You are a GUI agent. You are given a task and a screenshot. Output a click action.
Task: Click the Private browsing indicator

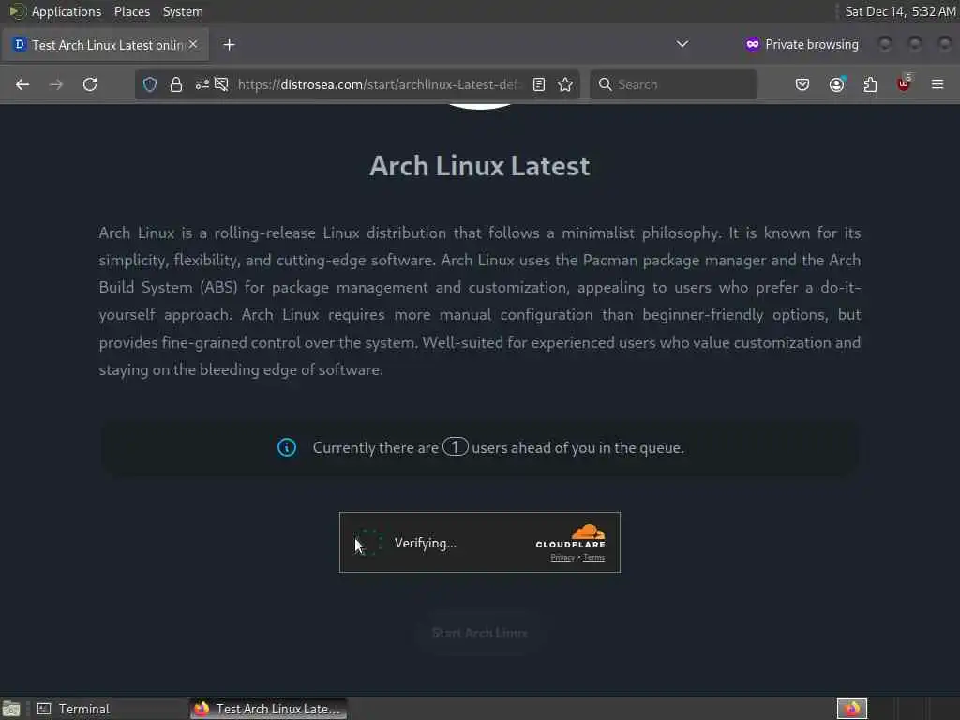802,44
